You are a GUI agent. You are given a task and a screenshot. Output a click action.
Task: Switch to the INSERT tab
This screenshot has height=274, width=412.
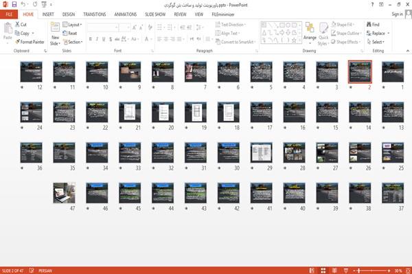pos(48,14)
